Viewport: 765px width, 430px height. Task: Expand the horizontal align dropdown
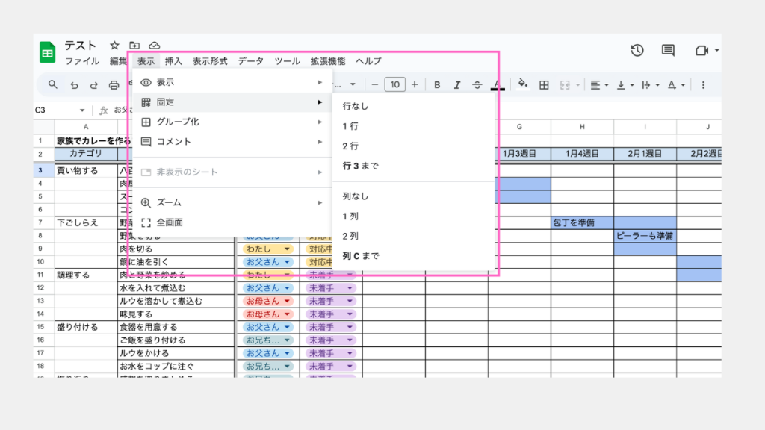tap(598, 84)
